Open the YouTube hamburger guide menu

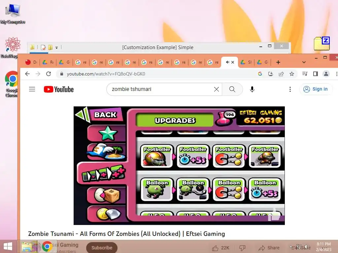click(32, 89)
